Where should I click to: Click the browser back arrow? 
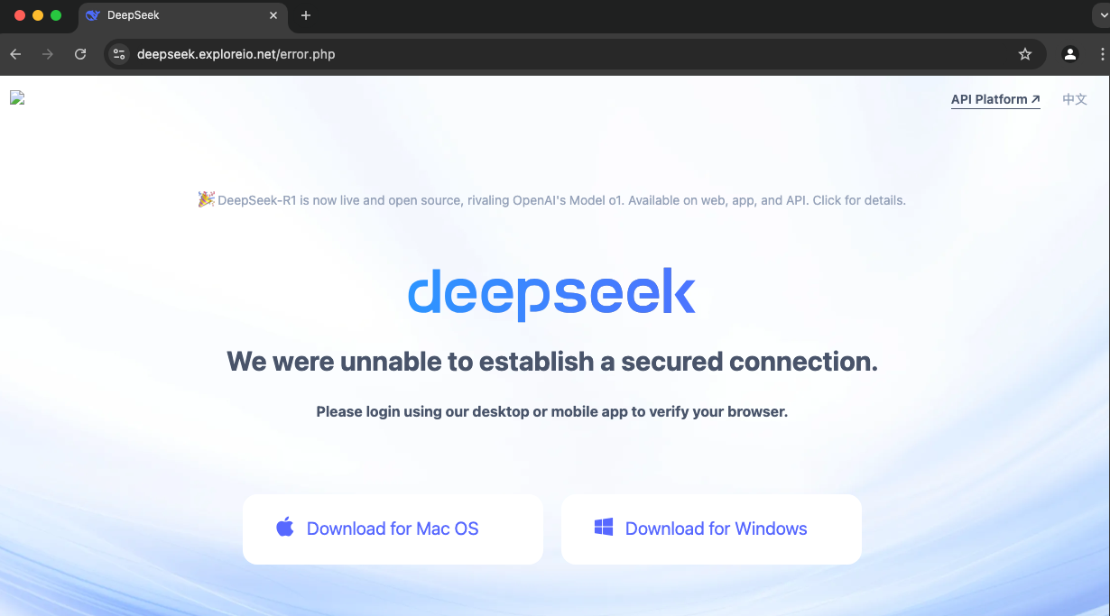tap(15, 54)
